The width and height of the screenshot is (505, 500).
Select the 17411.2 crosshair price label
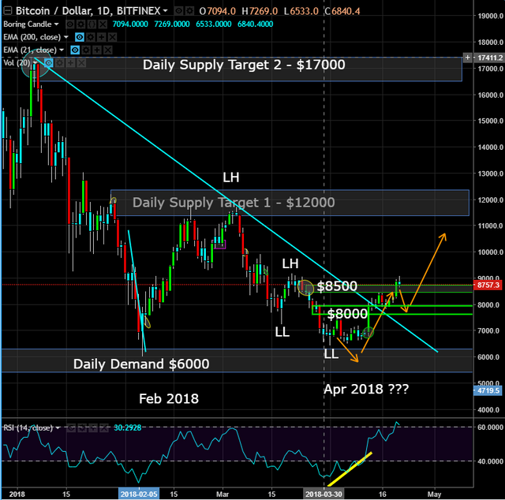tap(489, 58)
